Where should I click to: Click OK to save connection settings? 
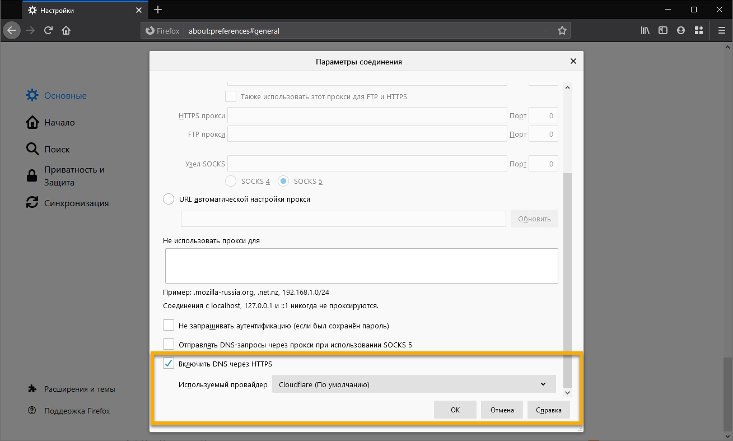455,410
